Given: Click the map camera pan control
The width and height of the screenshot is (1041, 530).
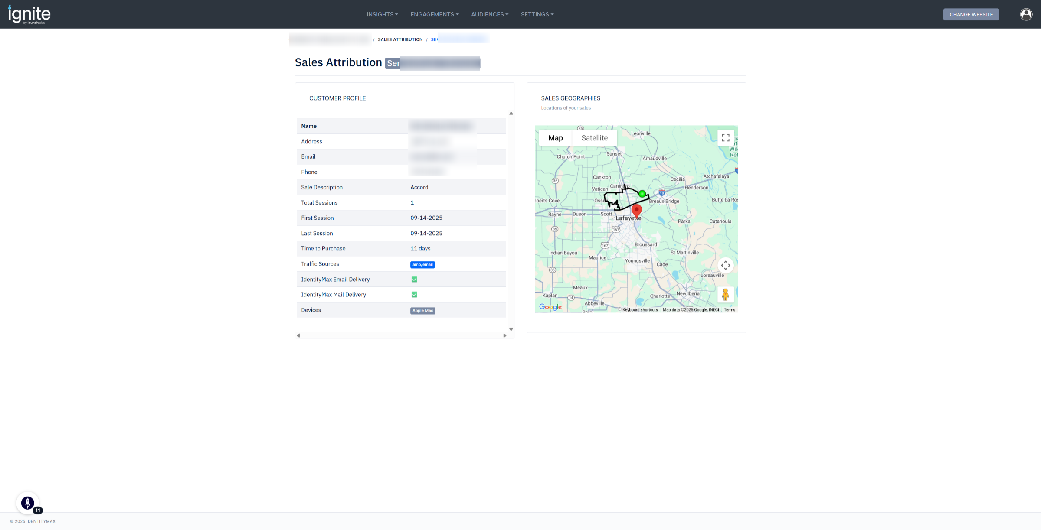Looking at the screenshot, I should (x=725, y=265).
